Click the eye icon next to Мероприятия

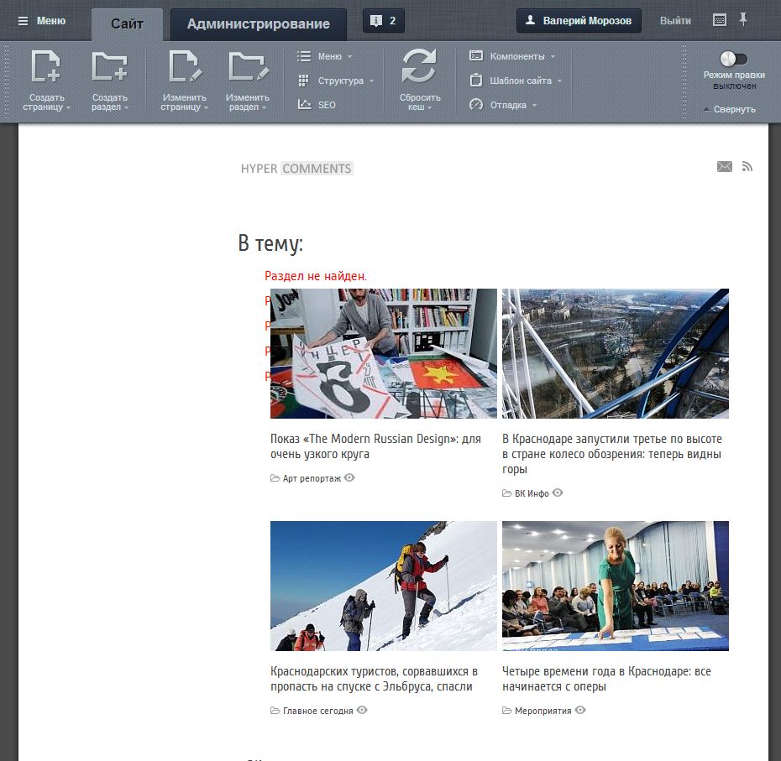[580, 710]
